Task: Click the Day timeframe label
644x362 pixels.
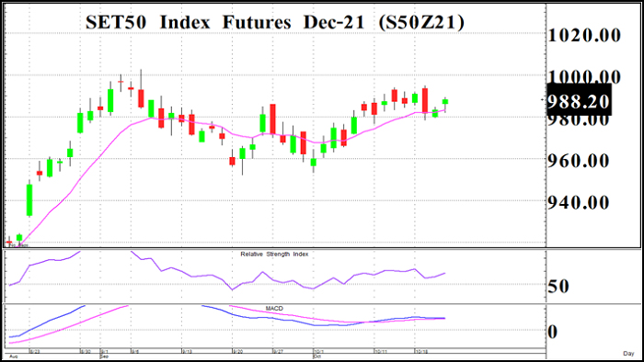Action: point(628,354)
